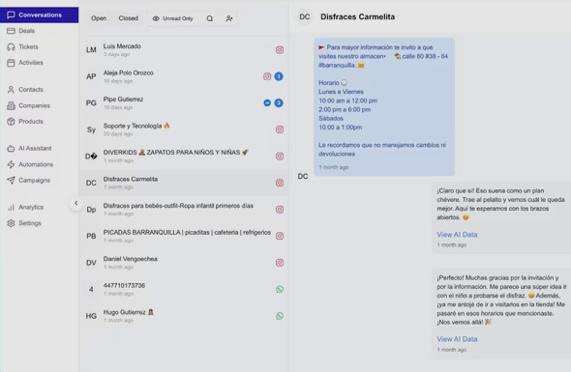
Task: Open Pipe Gutierrez conversation
Action: 184,103
